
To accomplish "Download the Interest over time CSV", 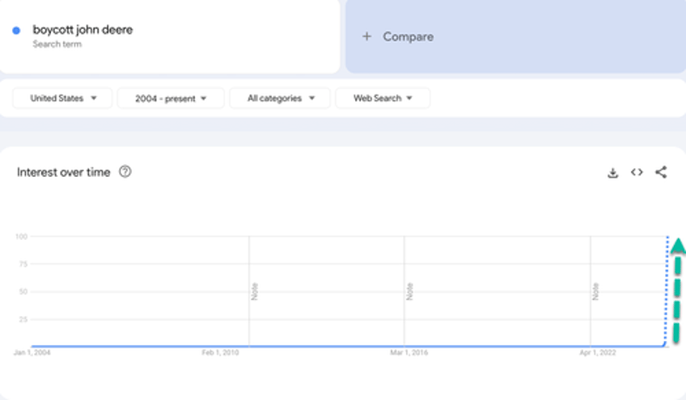I will pyautogui.click(x=613, y=172).
